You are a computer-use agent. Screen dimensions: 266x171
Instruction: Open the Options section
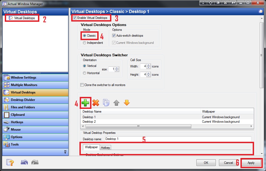[x=35, y=137]
